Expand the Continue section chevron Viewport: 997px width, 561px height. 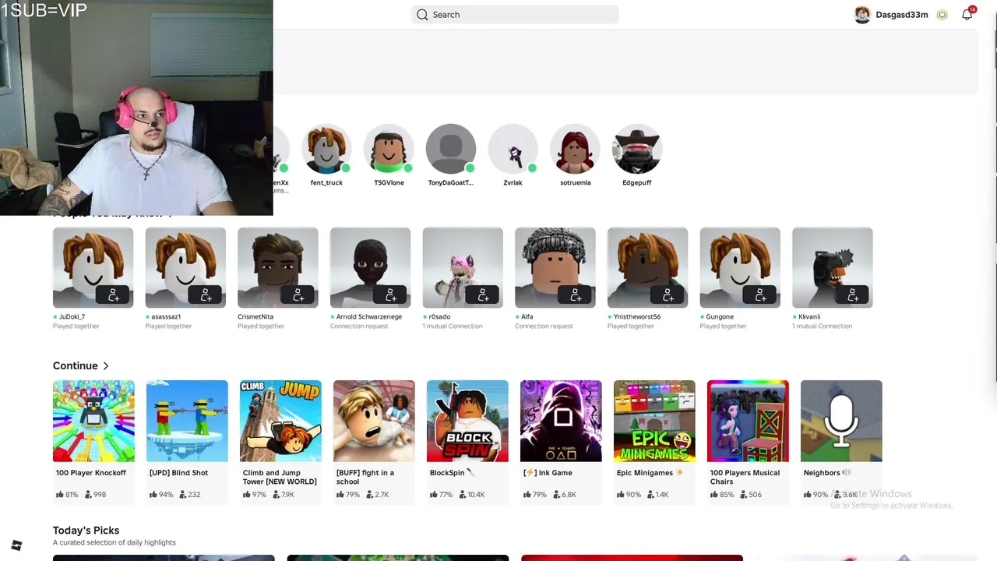pos(106,366)
